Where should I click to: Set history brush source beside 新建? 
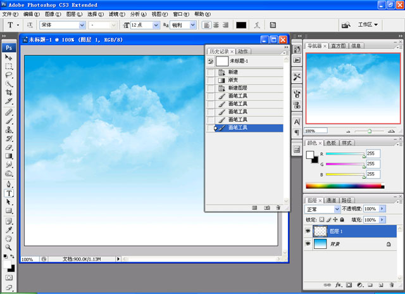(211, 72)
